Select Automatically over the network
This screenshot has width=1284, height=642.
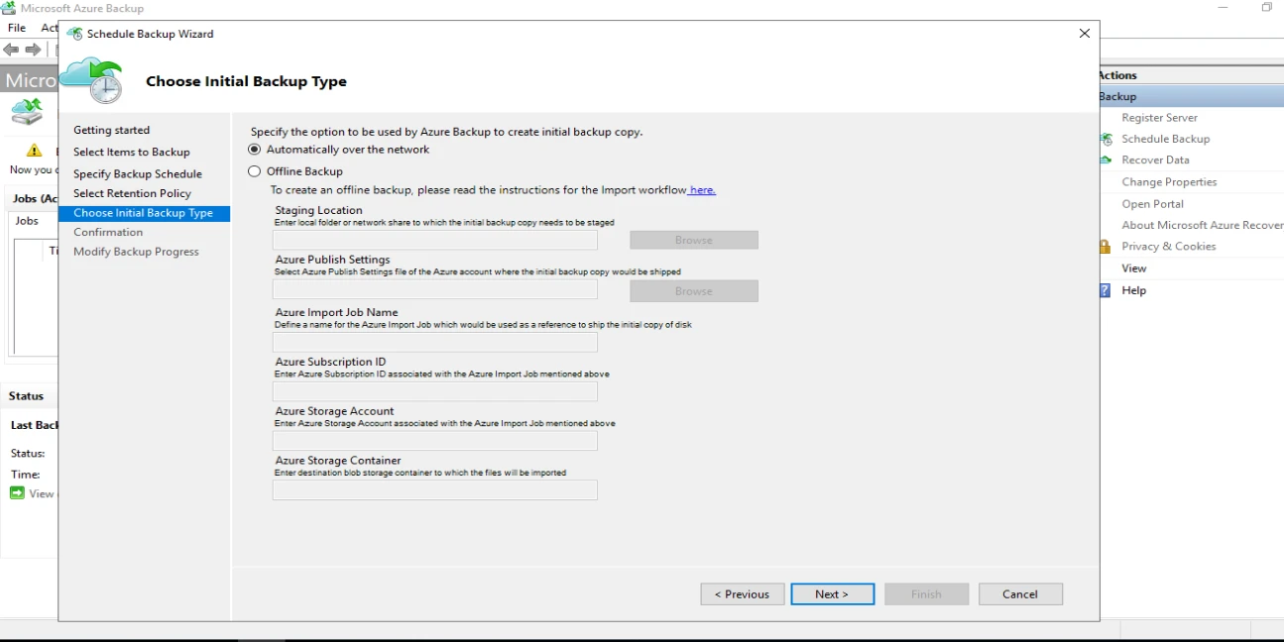255,149
